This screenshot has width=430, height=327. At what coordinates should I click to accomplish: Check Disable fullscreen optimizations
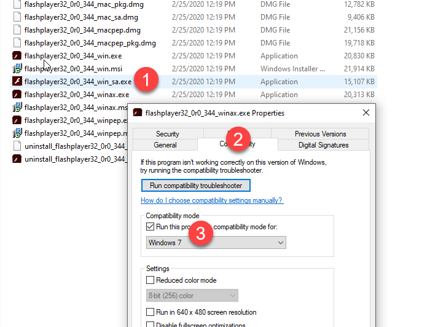coord(150,325)
